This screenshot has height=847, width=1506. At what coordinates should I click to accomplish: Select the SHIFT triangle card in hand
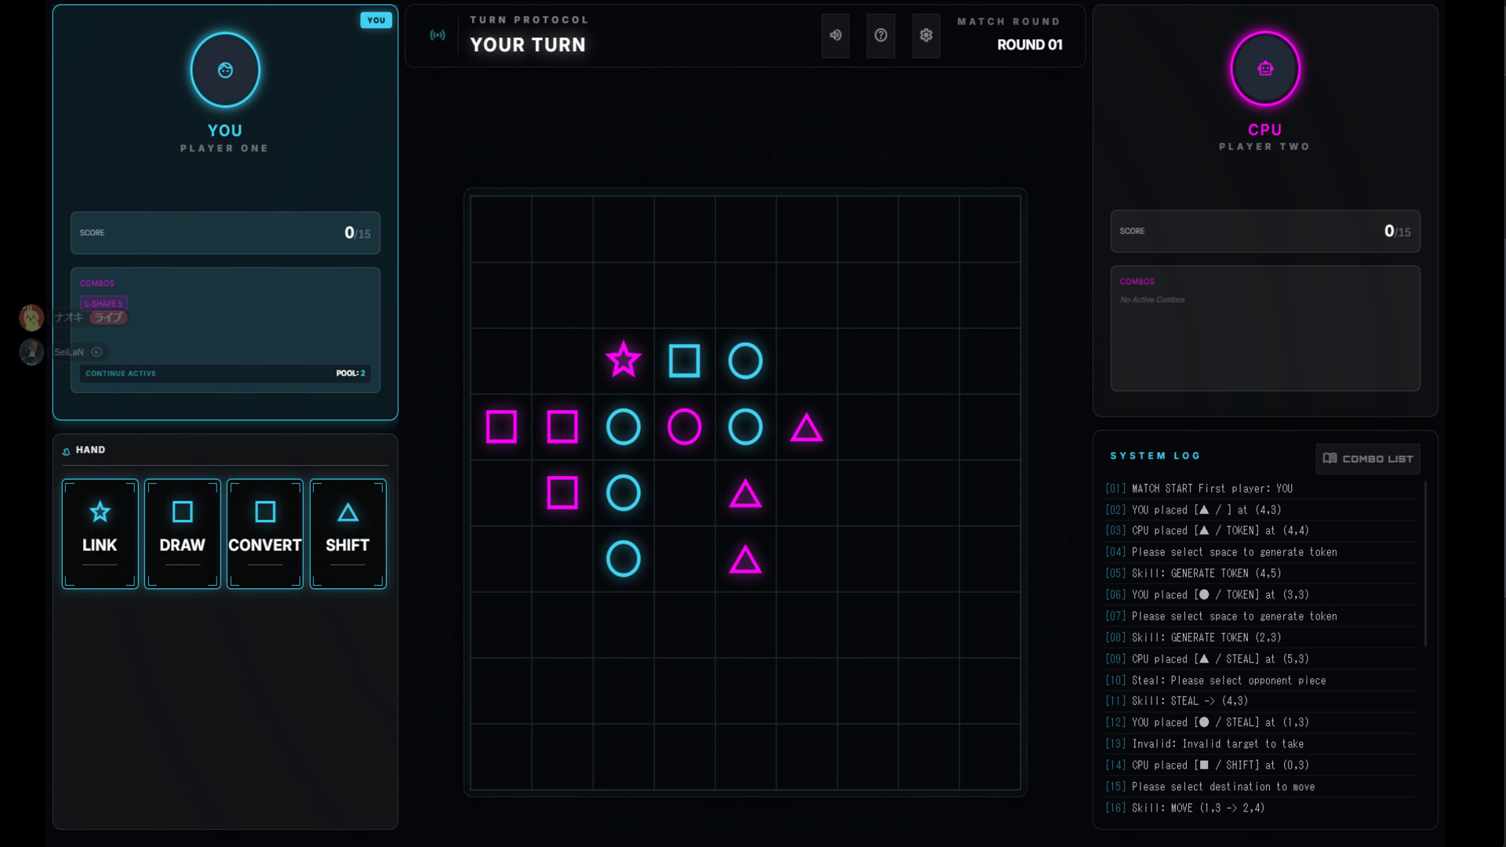347,534
